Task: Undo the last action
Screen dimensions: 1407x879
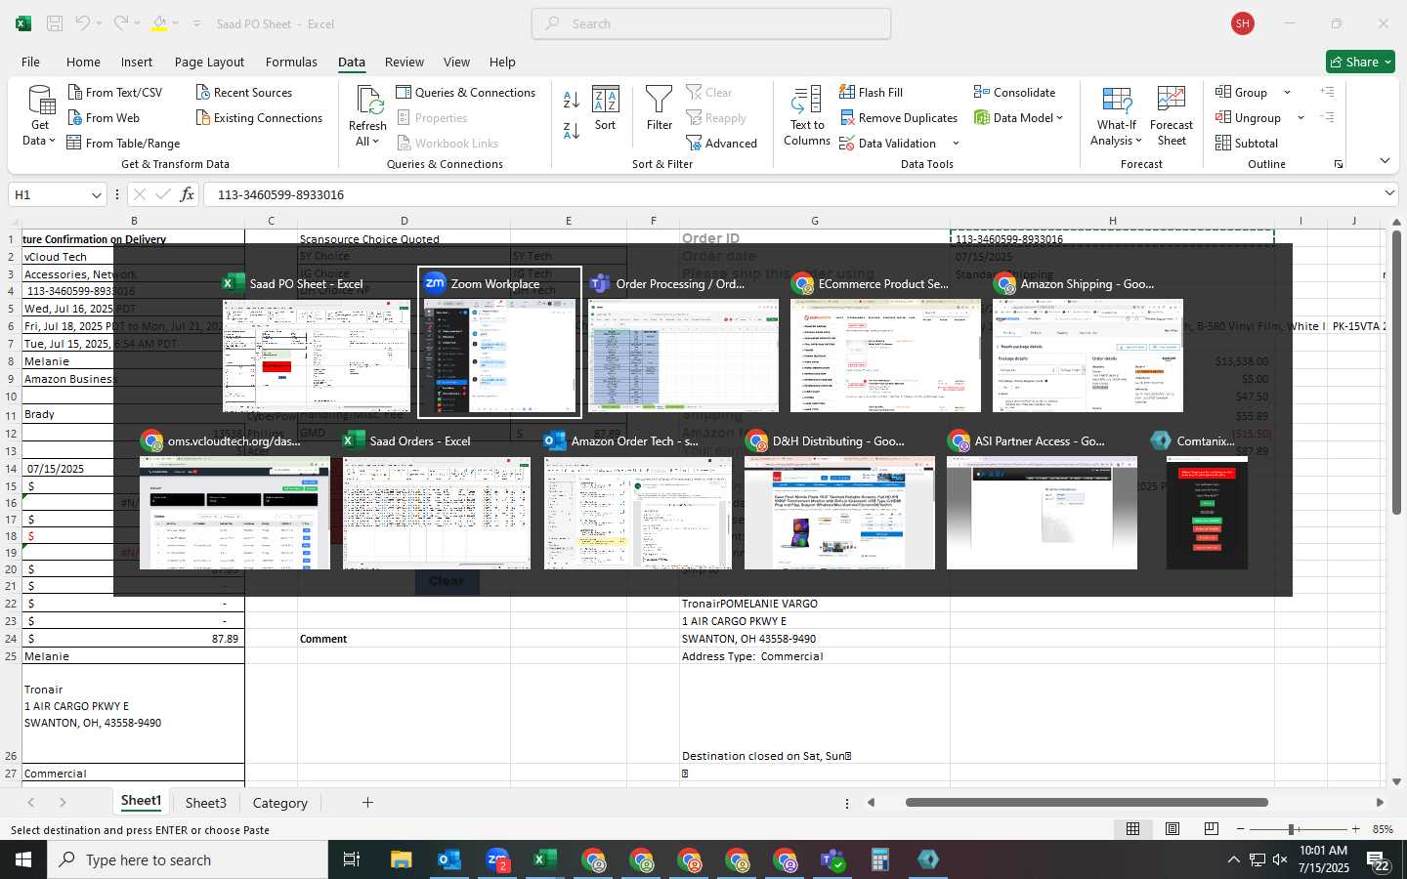Action: pos(83,23)
